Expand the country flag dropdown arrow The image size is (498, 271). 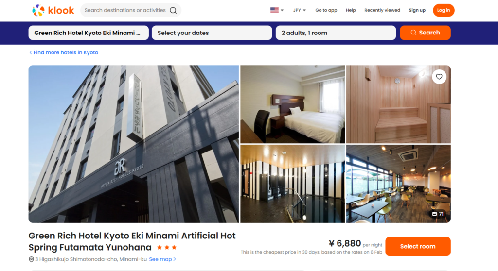click(x=282, y=10)
